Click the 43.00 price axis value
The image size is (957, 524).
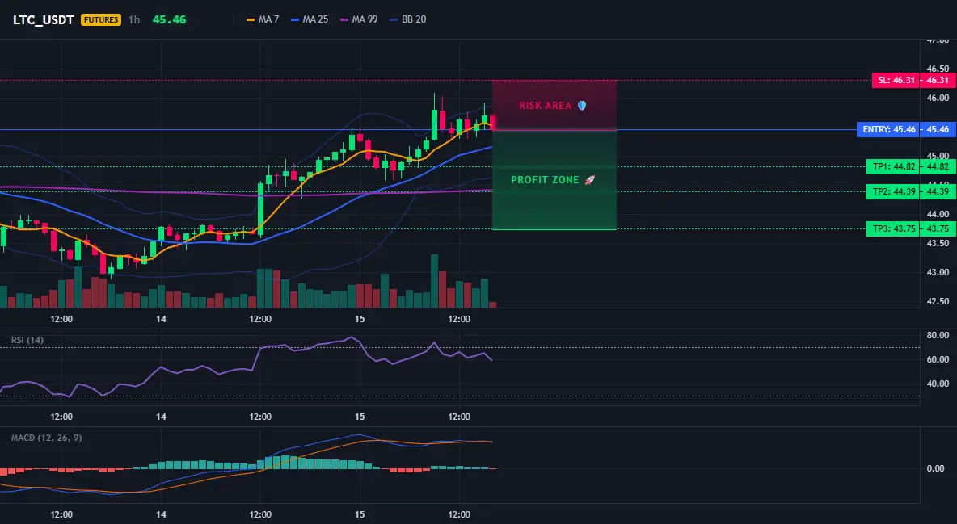938,272
